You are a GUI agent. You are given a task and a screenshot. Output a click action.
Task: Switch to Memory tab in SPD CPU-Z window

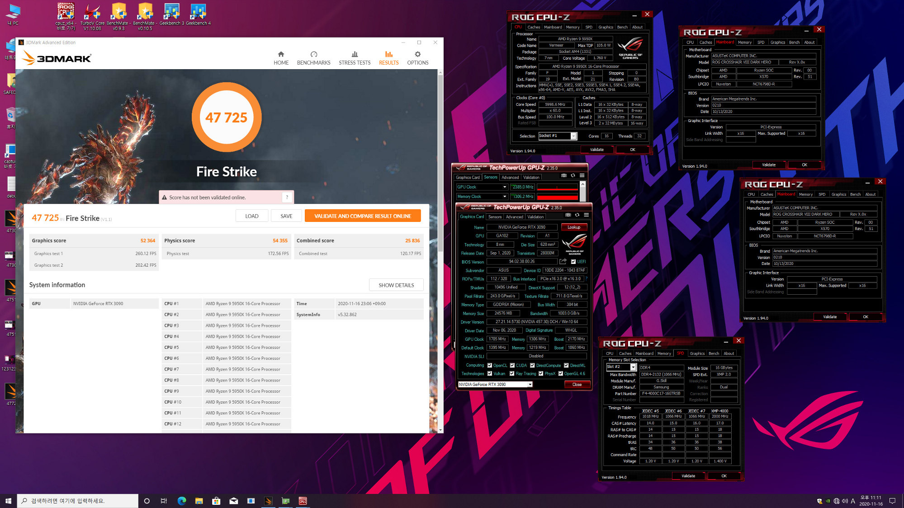tap(664, 353)
